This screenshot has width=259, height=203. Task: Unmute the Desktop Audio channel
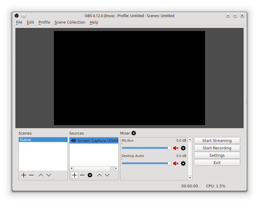pyautogui.click(x=176, y=163)
